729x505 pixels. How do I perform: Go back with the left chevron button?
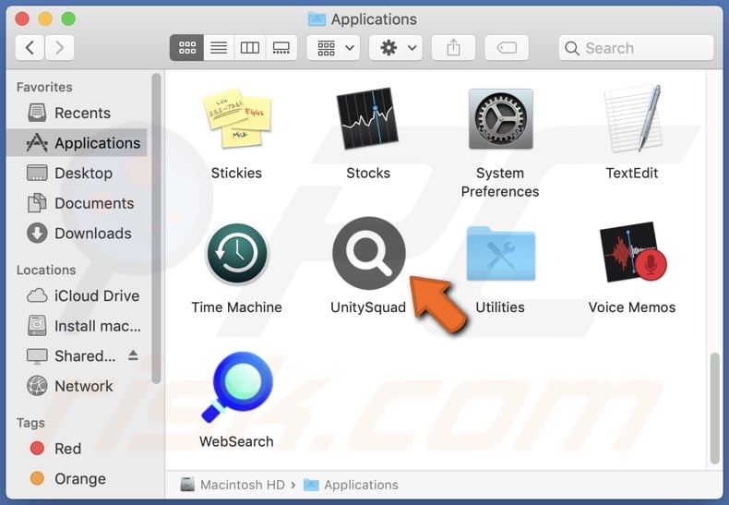click(x=30, y=47)
